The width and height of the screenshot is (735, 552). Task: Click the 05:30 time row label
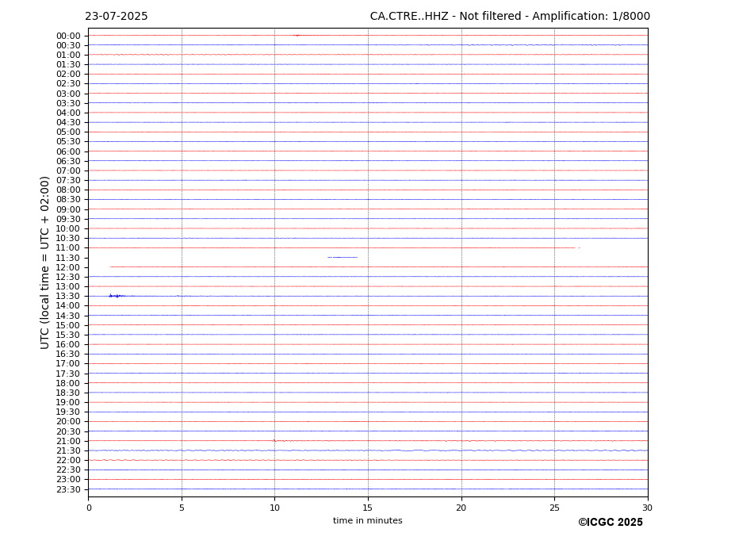tap(68, 141)
